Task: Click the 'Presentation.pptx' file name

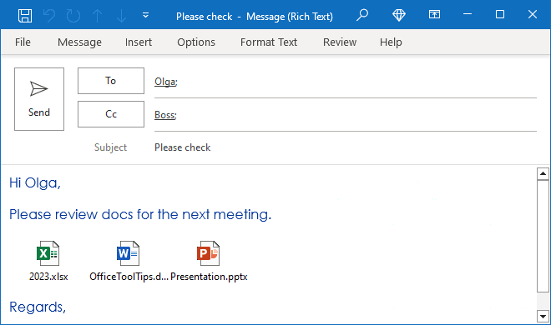Action: (209, 277)
